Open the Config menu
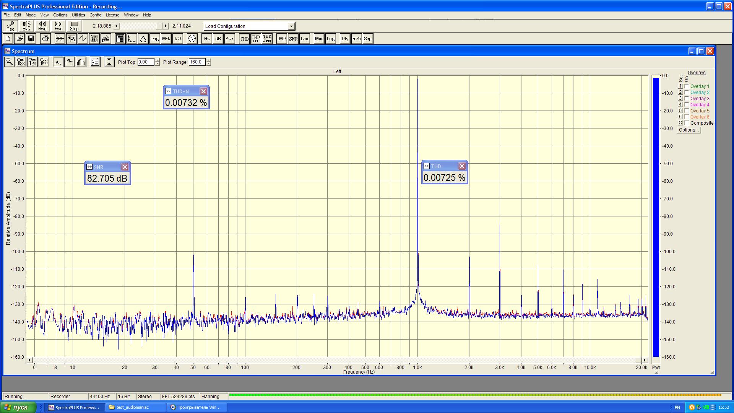 click(x=95, y=15)
